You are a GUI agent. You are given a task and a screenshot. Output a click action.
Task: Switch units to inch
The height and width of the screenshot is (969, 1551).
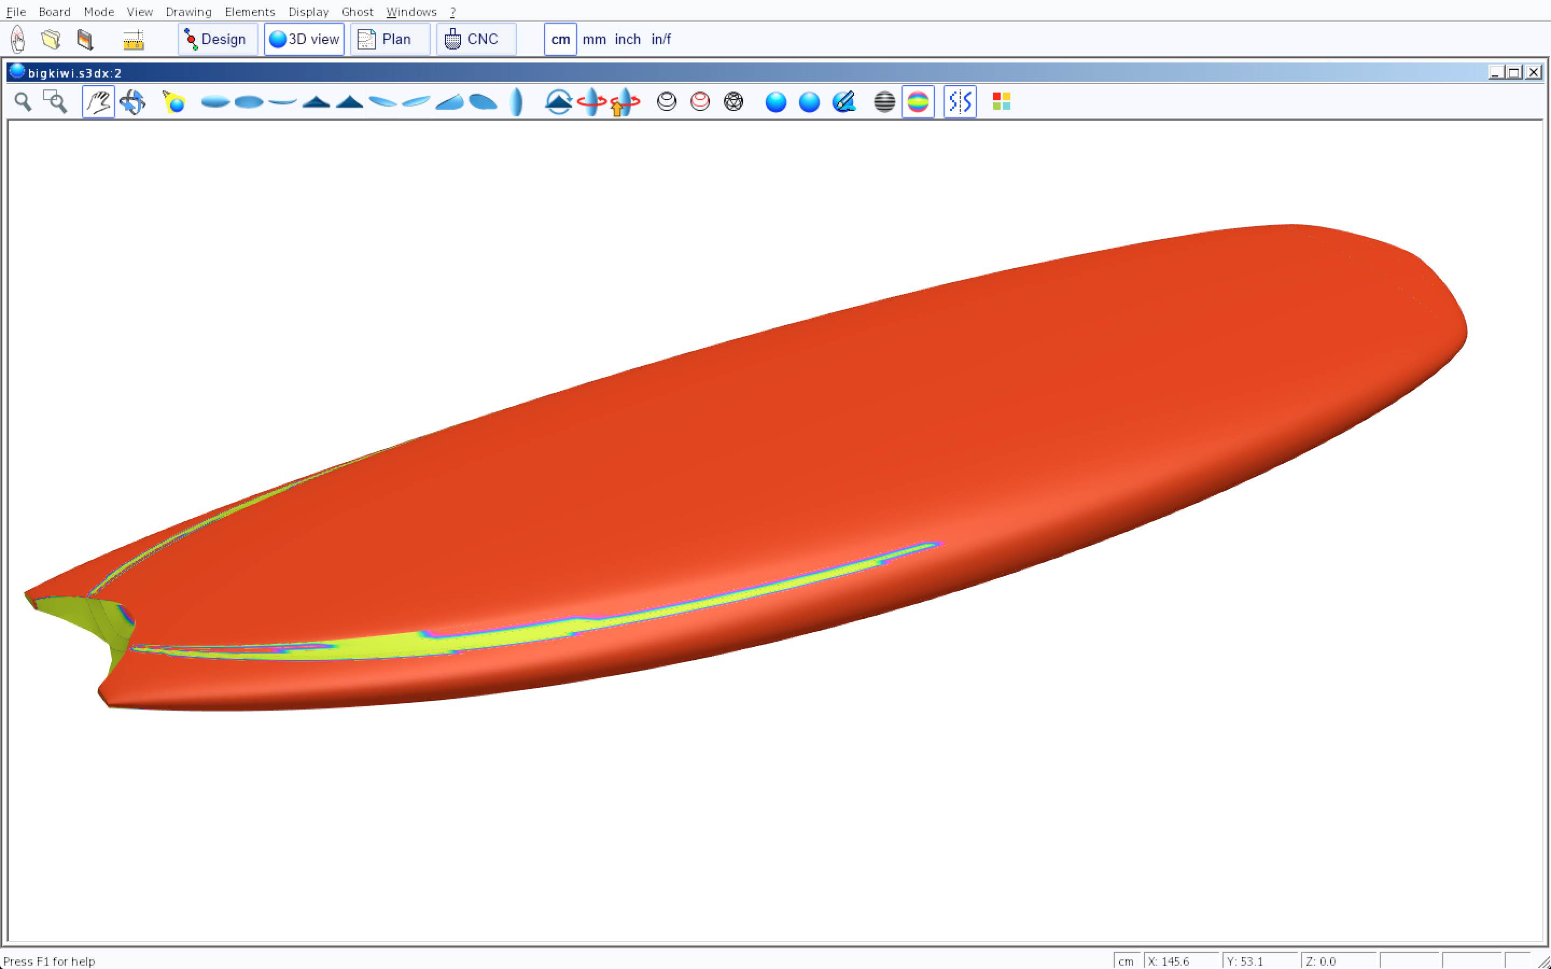click(x=627, y=40)
